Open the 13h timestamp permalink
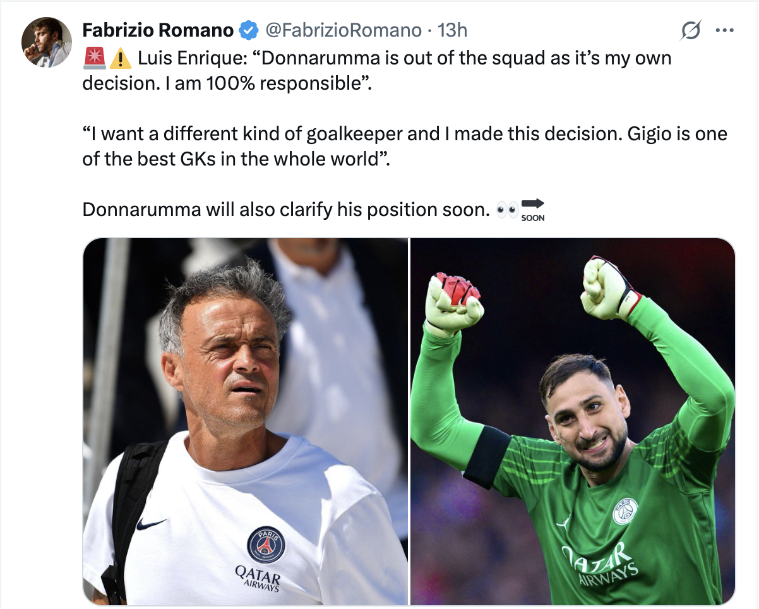Image resolution: width=759 pixels, height=609 pixels. [453, 30]
